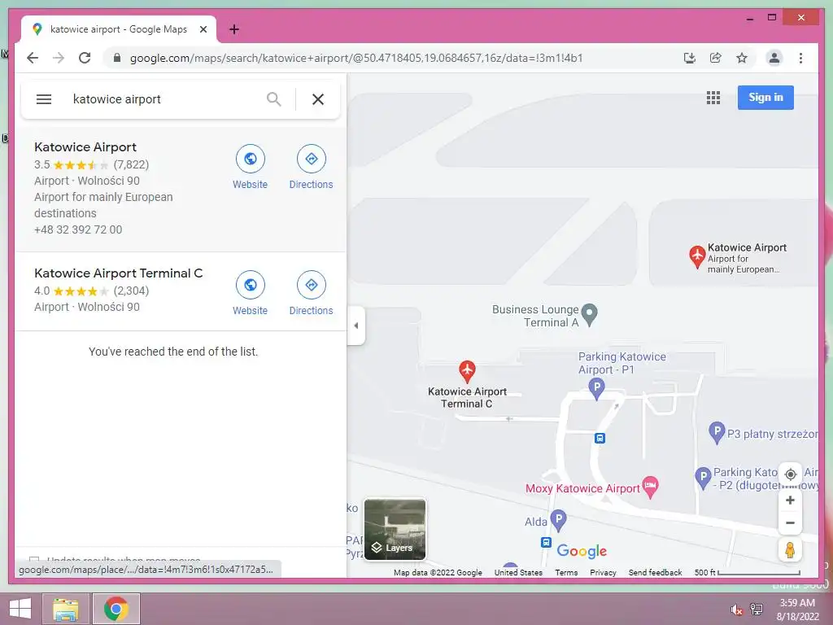This screenshot has width=833, height=625.
Task: Open the Katowice Airport Terminal C result title
Action: (x=119, y=273)
